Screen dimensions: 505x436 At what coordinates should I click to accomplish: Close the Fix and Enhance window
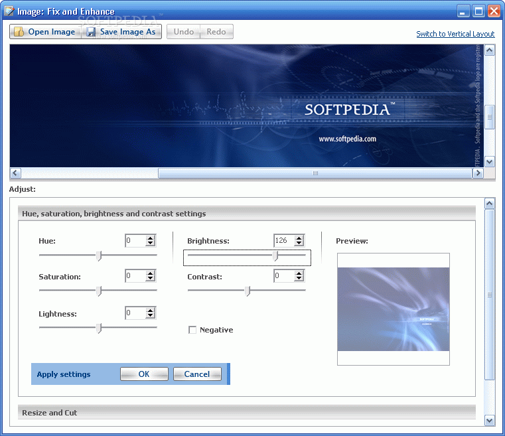tap(494, 11)
